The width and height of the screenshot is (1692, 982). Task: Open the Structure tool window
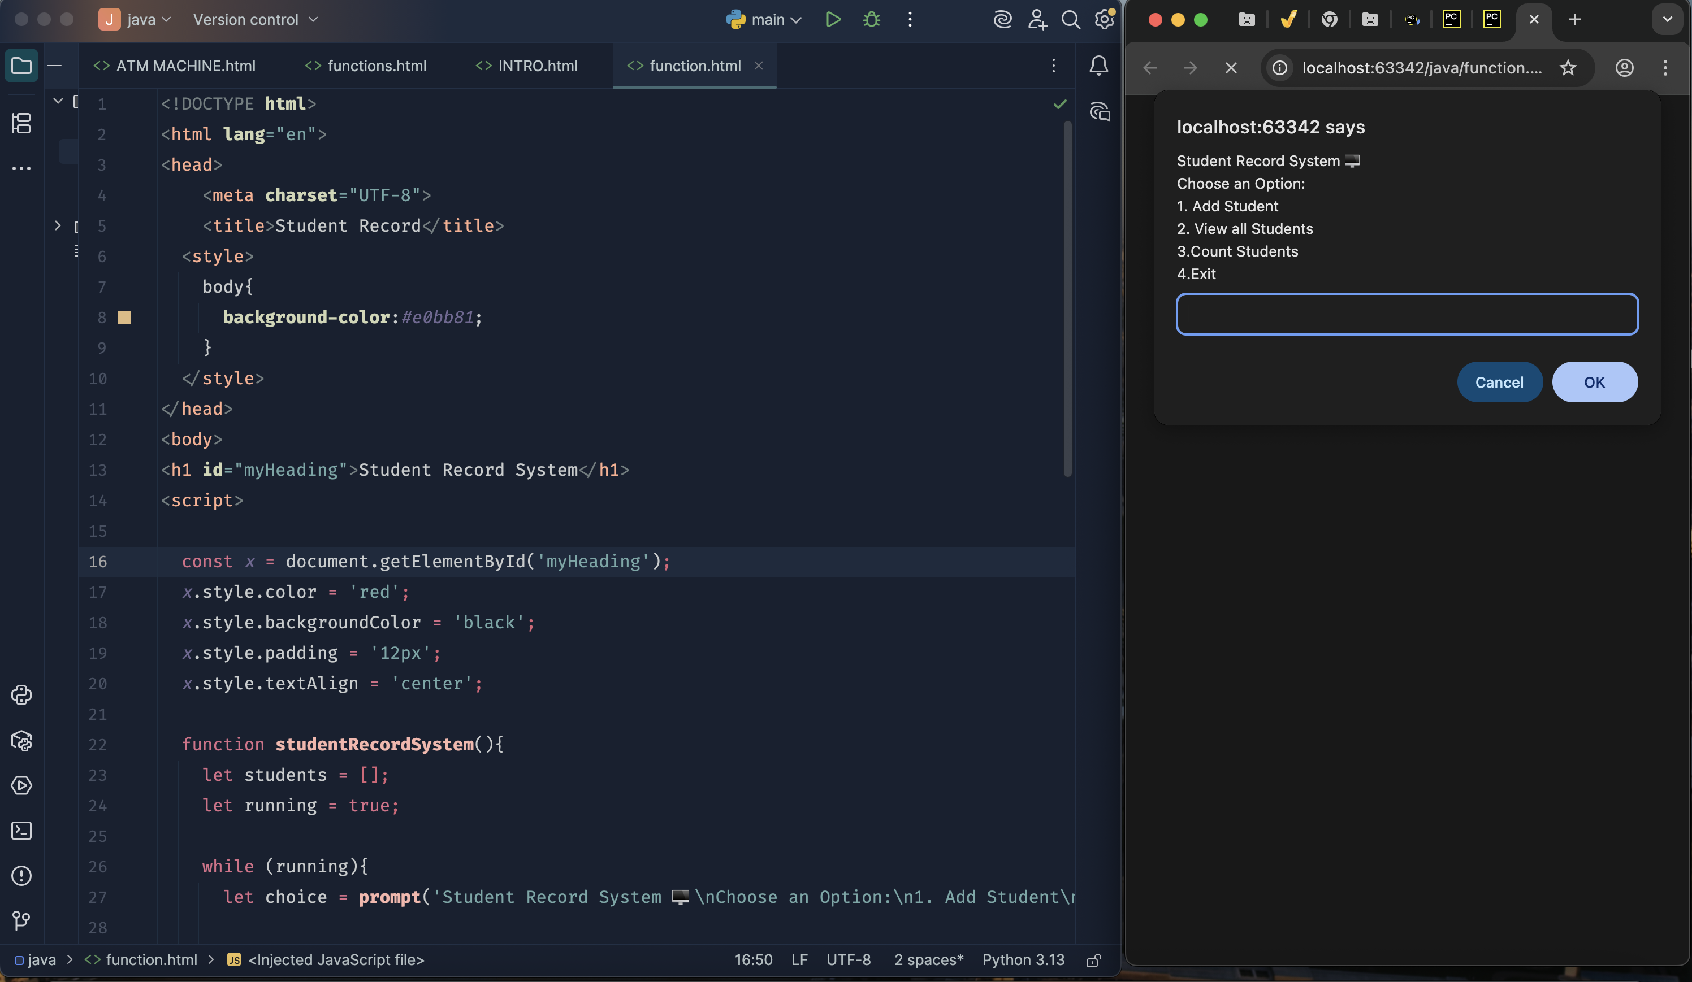[21, 123]
